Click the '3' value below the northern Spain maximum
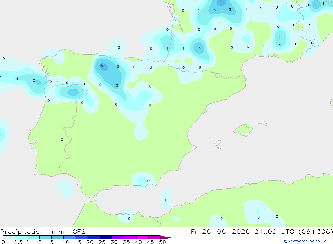The height and width of the screenshot is (244, 333). (x=117, y=85)
